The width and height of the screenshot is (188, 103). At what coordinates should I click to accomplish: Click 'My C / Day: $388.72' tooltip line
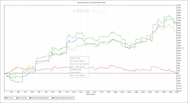pos(78,75)
